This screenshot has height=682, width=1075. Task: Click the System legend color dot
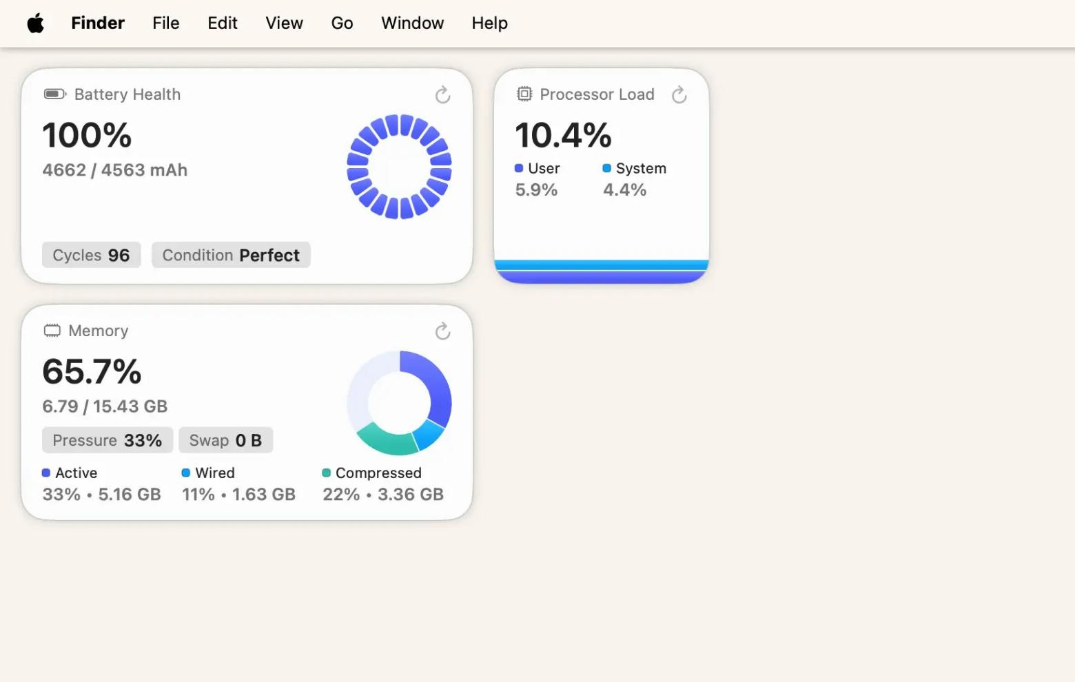607,168
